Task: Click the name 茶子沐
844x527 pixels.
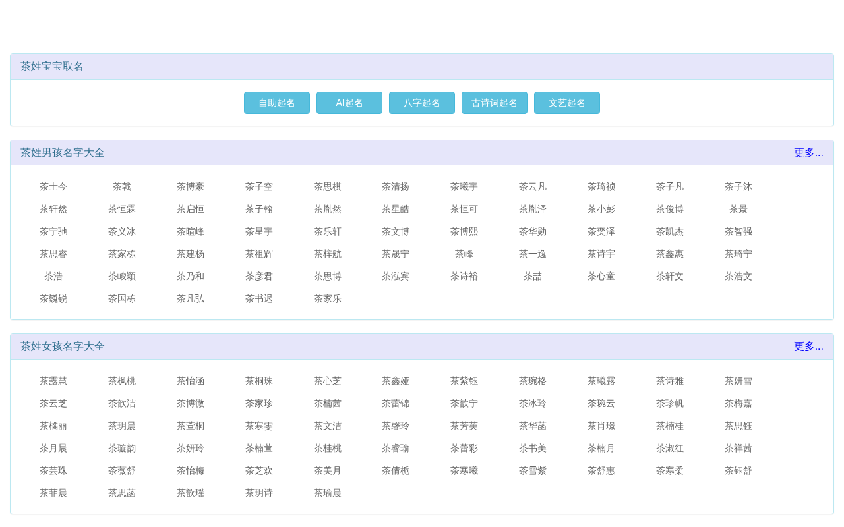Action: pos(738,187)
